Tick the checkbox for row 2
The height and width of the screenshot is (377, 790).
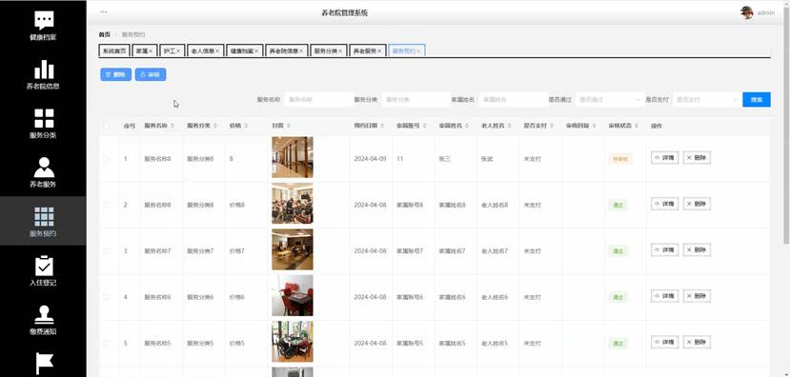click(107, 205)
